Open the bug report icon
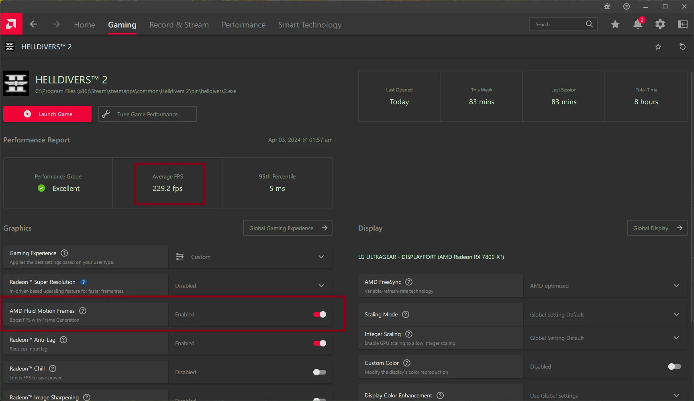The width and height of the screenshot is (694, 401). click(607, 6)
